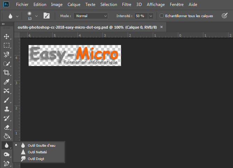Select the Magnetic Lasso tool

click(6, 54)
